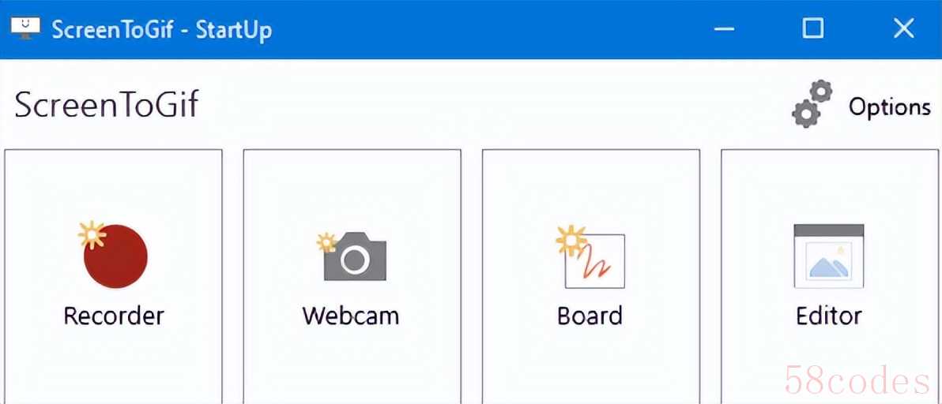The height and width of the screenshot is (404, 942).
Task: Click the ScreenToGif heading text
Action: click(107, 106)
